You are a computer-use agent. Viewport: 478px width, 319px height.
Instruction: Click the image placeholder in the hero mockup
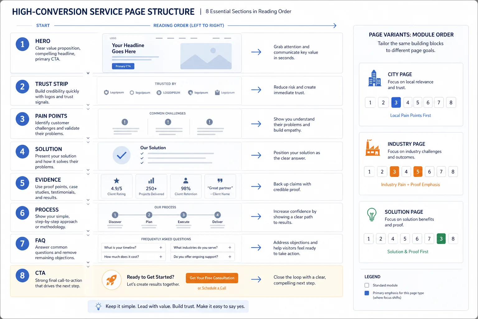click(206, 56)
